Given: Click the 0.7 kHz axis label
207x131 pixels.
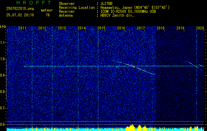Looking at the screenshot, I should pyautogui.click(x=3, y=108).
